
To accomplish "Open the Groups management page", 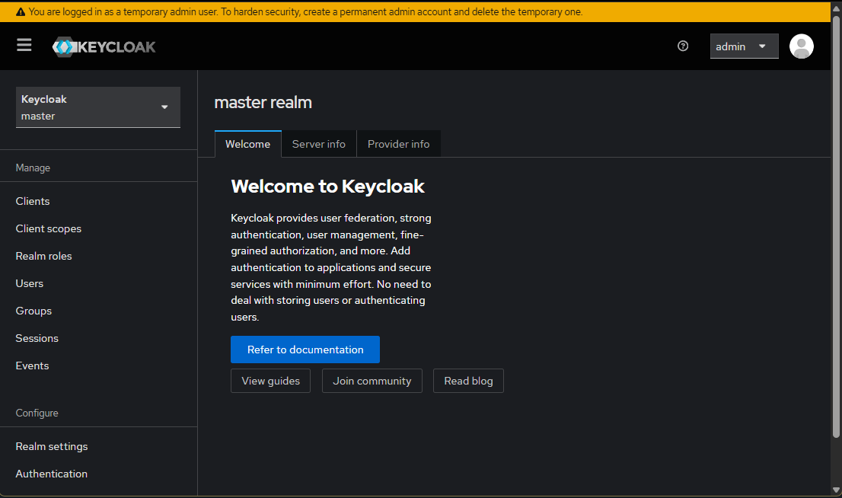I will tap(33, 310).
